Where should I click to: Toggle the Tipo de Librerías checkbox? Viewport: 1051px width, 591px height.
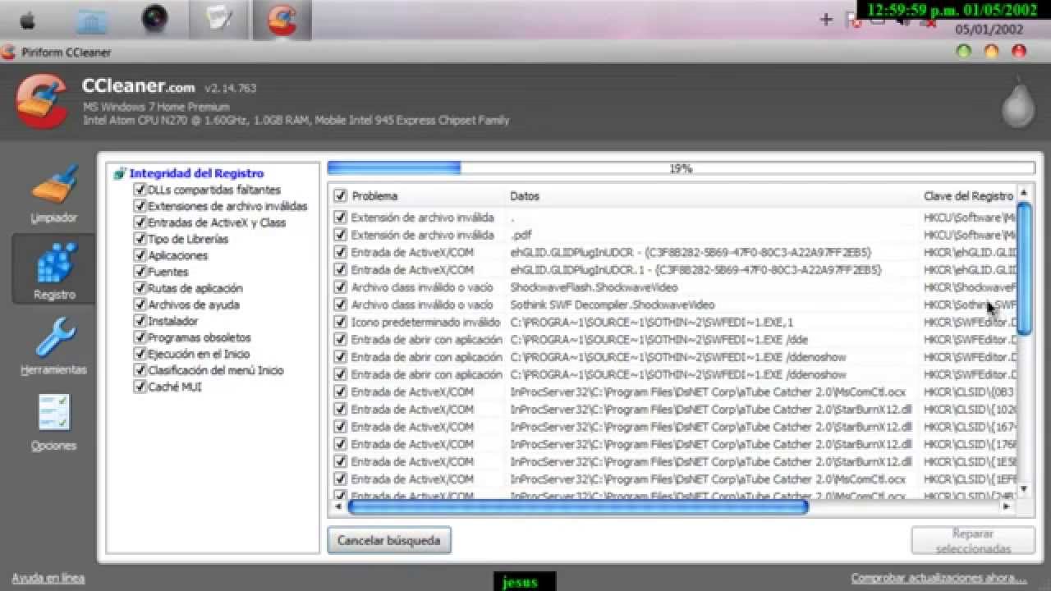click(x=140, y=239)
